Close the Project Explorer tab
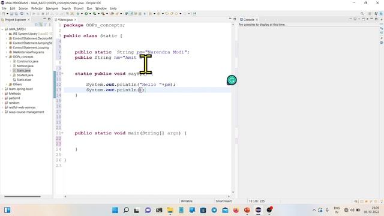Viewport: 384px width, 216px height. 29,20
